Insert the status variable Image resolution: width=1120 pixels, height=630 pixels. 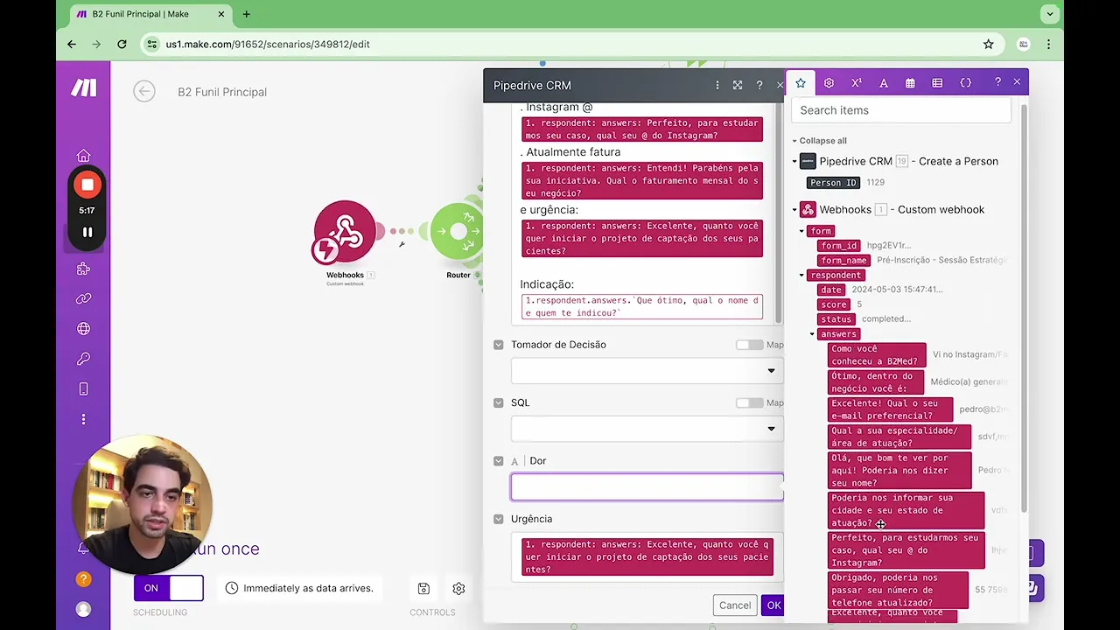pos(836,319)
